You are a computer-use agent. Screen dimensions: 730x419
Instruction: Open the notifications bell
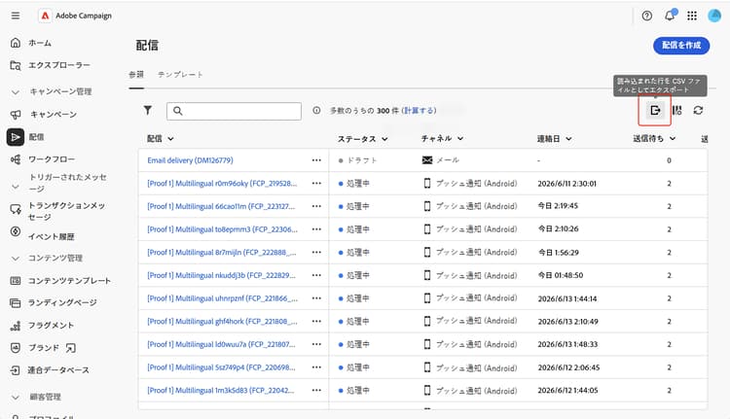tap(670, 16)
